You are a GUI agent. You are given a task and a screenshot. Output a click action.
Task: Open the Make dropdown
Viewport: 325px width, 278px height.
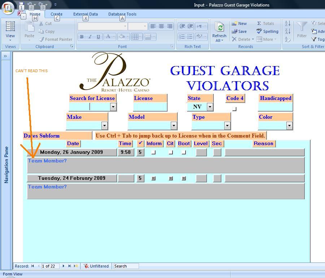(104, 126)
